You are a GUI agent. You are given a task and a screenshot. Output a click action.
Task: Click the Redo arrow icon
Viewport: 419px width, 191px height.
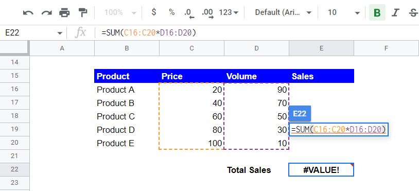46,12
